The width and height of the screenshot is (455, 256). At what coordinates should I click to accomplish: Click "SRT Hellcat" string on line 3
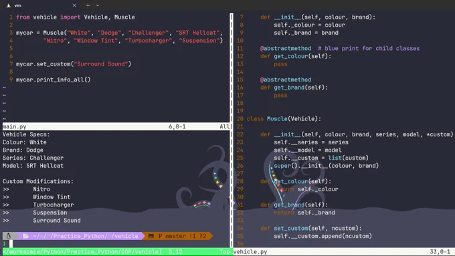point(197,33)
